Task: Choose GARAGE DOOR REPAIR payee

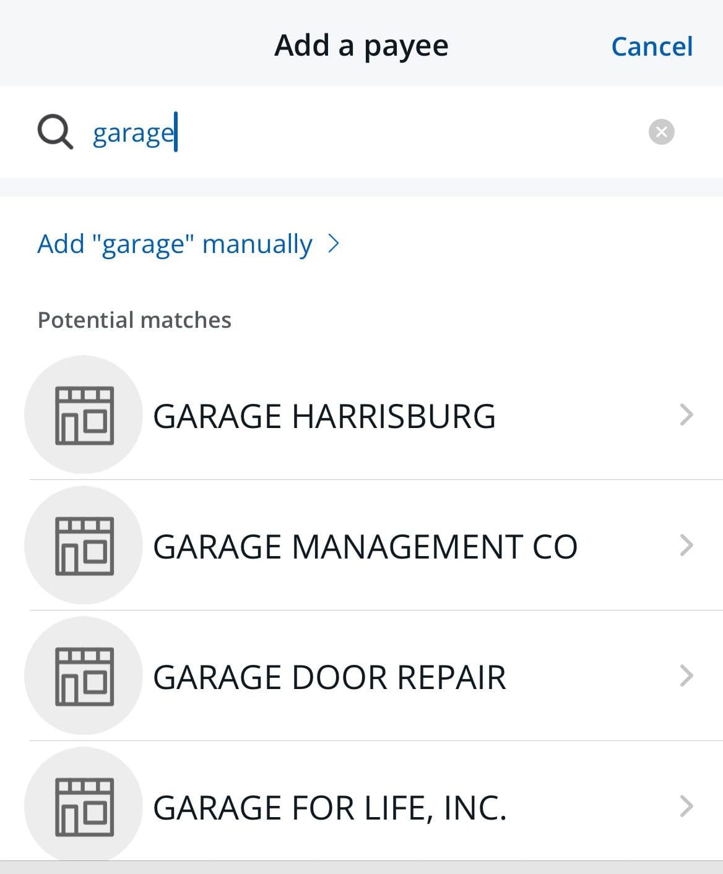Action: pos(329,677)
